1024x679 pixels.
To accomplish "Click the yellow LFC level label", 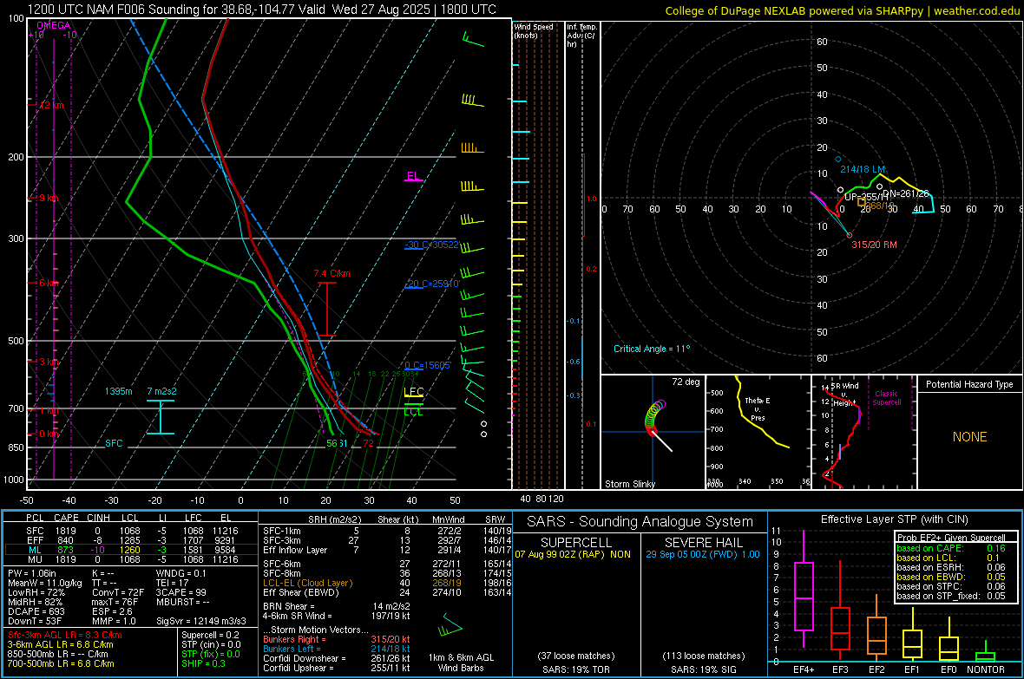I will (x=413, y=392).
